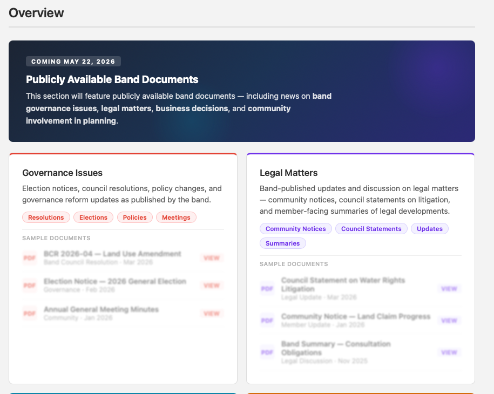Click the Community Notices tag
The width and height of the screenshot is (494, 394).
click(295, 228)
